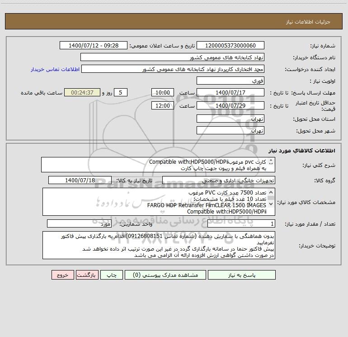
Task: Click the label حداقل تاریخ اعتبار قیمت
Action: tap(315, 106)
